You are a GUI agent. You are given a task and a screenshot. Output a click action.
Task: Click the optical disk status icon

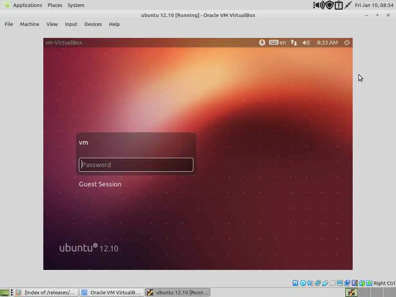(x=303, y=283)
